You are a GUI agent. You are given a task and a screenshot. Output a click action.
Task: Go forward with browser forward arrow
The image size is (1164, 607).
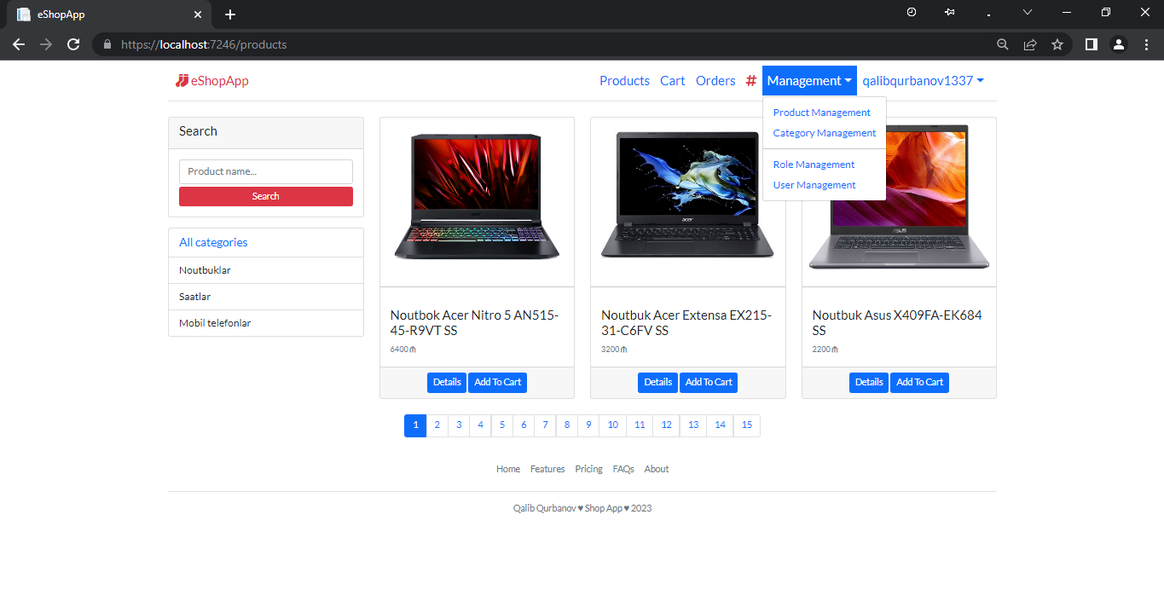46,44
